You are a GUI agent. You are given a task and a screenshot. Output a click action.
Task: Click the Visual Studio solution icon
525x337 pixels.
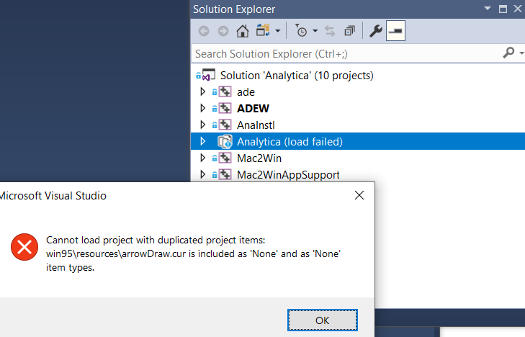click(208, 76)
